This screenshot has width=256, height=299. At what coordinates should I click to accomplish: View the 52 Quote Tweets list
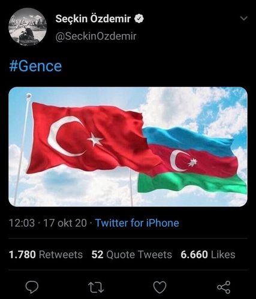[131, 255]
